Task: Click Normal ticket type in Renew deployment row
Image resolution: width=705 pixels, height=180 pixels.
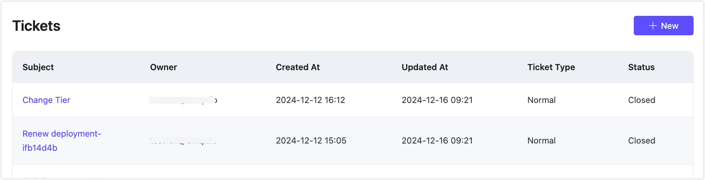Action: click(x=541, y=141)
